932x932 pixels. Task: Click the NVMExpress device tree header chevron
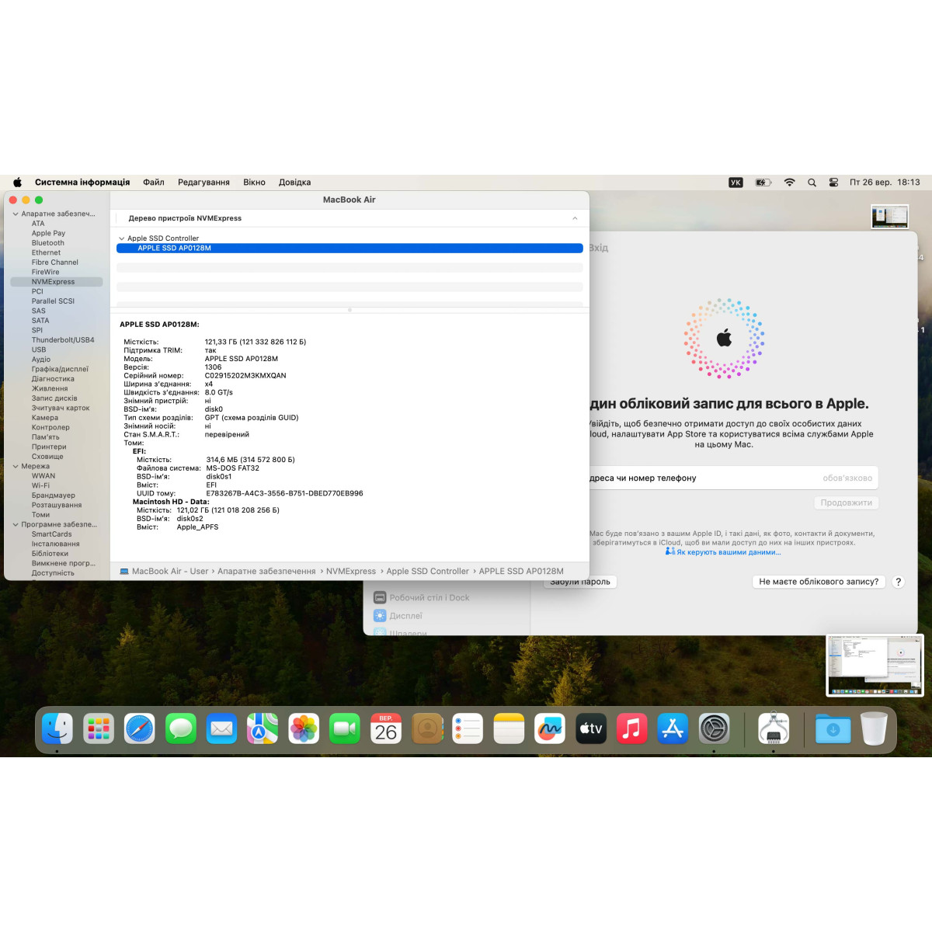point(575,218)
